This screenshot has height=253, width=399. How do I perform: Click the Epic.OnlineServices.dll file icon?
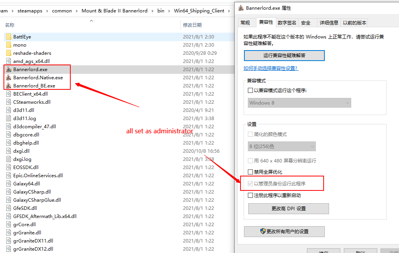tap(9, 175)
